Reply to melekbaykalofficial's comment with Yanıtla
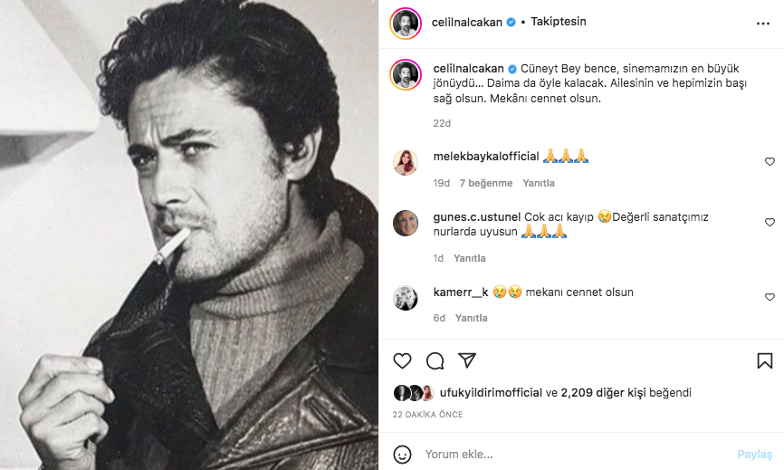784x470 pixels. point(539,183)
